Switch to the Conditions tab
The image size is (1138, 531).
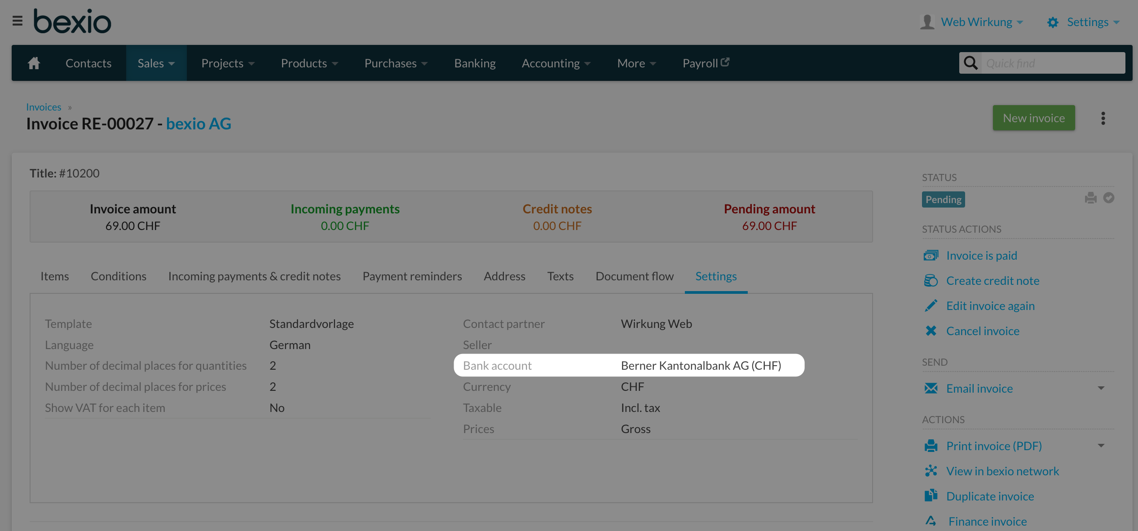click(x=118, y=275)
